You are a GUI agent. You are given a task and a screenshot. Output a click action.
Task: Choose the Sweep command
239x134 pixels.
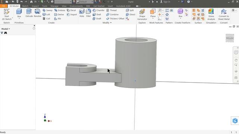(x=47, y=10)
